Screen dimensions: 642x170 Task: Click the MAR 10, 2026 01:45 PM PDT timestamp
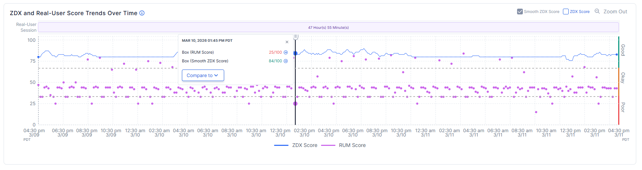tap(207, 41)
